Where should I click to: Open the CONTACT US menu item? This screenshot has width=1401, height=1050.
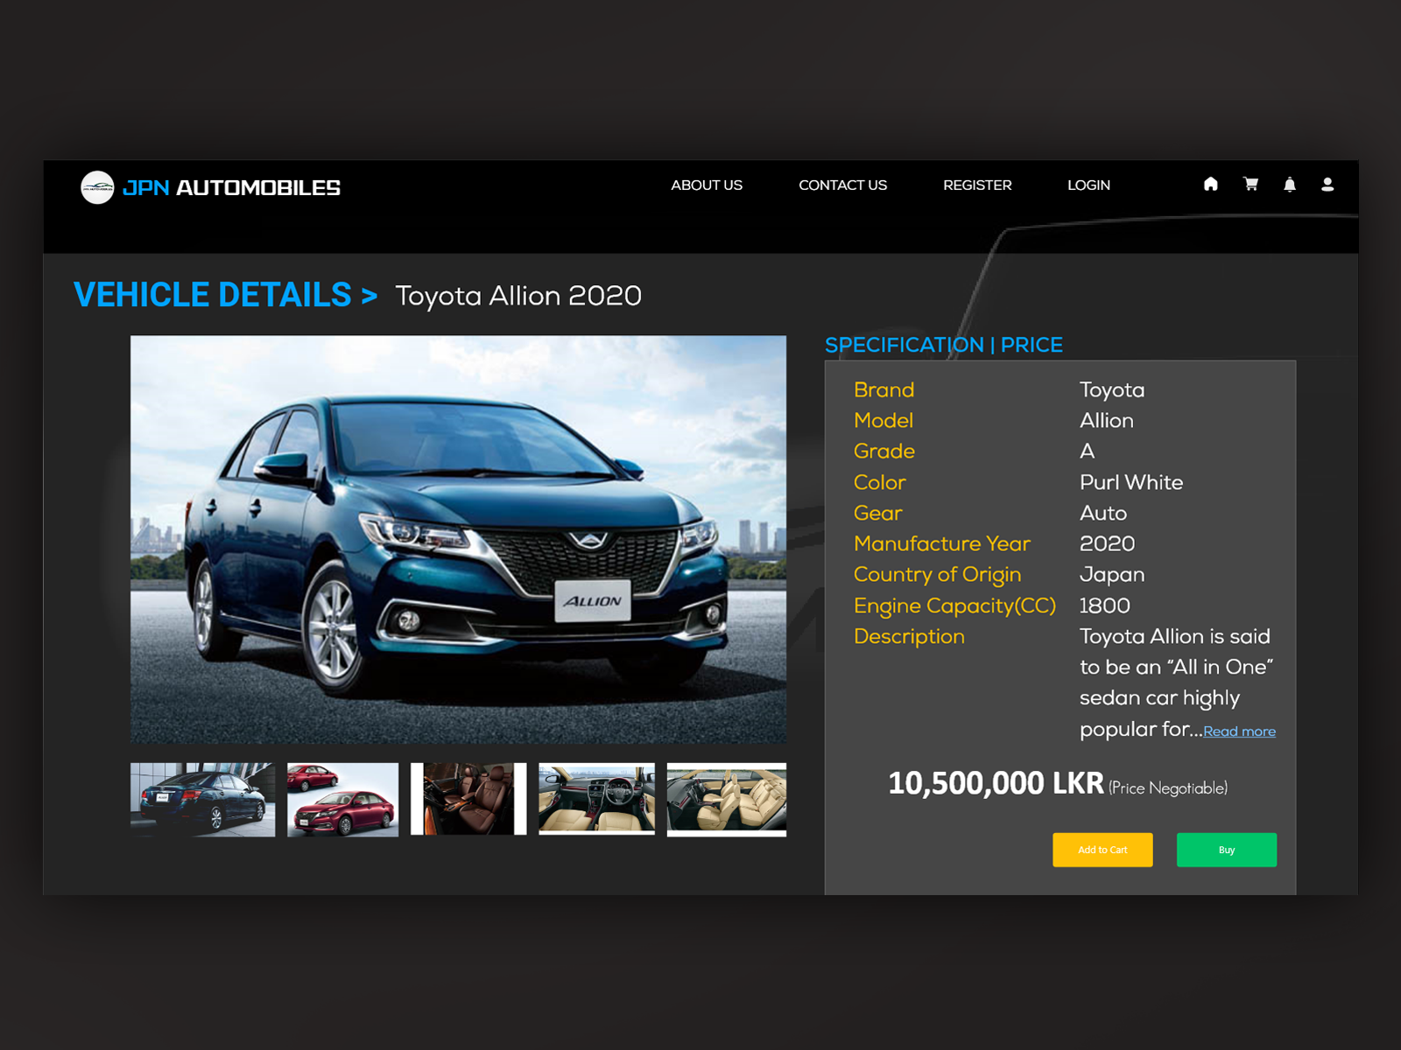point(842,185)
